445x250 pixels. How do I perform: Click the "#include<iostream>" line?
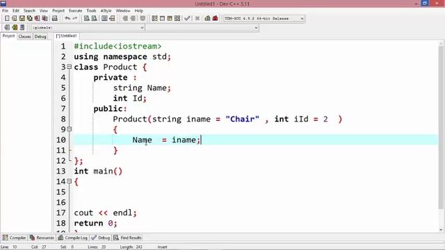pyautogui.click(x=118, y=47)
